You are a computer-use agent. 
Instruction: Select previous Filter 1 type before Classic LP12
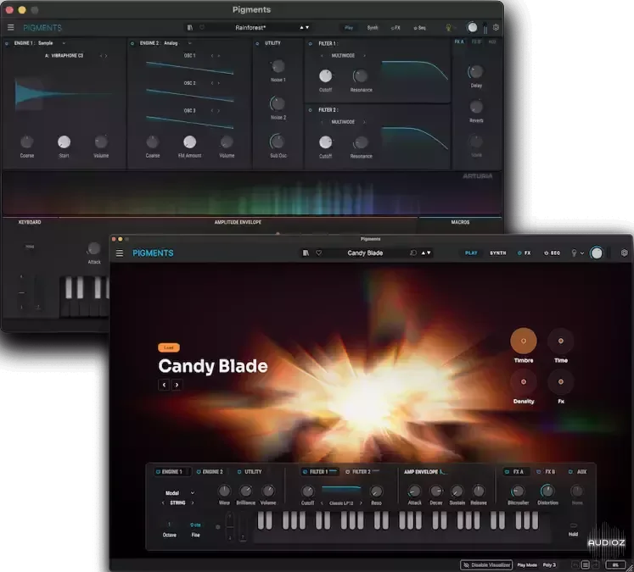(x=322, y=503)
